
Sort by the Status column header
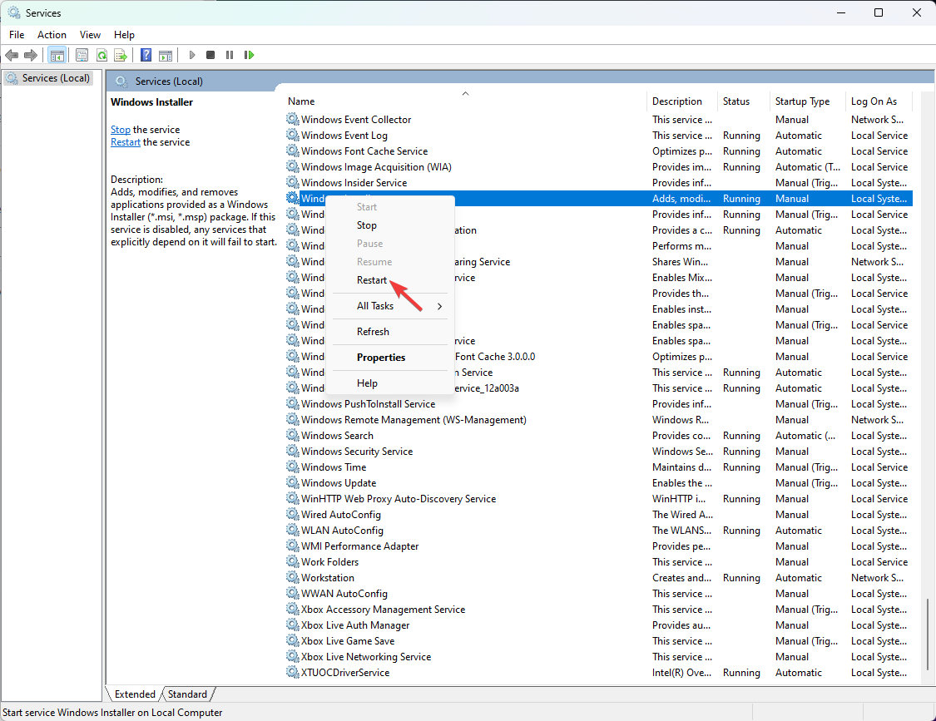(x=744, y=101)
